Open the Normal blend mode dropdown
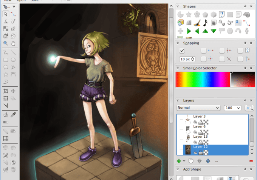This screenshot has width=257, height=180. pyautogui.click(x=199, y=108)
